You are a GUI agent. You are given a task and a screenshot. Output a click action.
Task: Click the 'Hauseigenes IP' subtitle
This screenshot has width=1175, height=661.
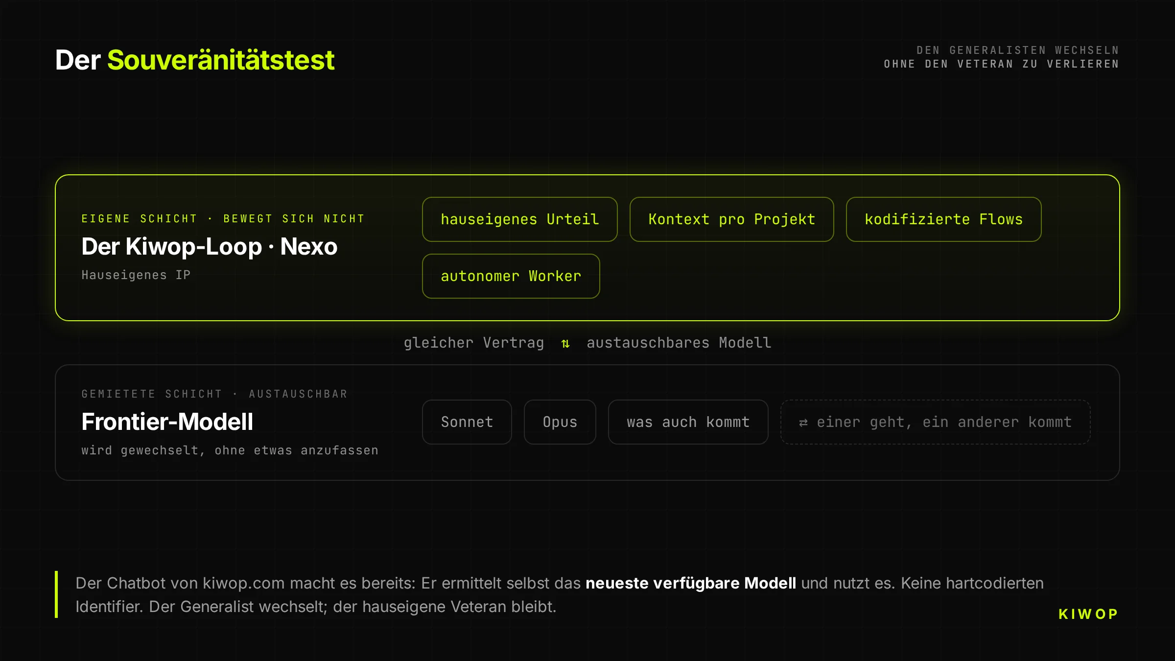pyautogui.click(x=136, y=275)
